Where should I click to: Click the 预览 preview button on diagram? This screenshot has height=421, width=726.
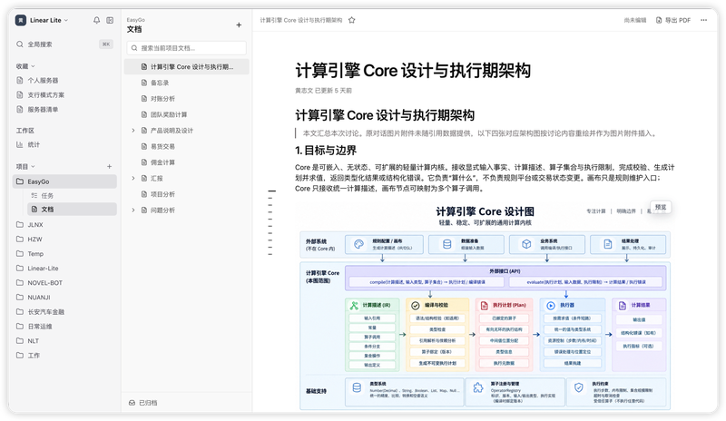pos(661,207)
